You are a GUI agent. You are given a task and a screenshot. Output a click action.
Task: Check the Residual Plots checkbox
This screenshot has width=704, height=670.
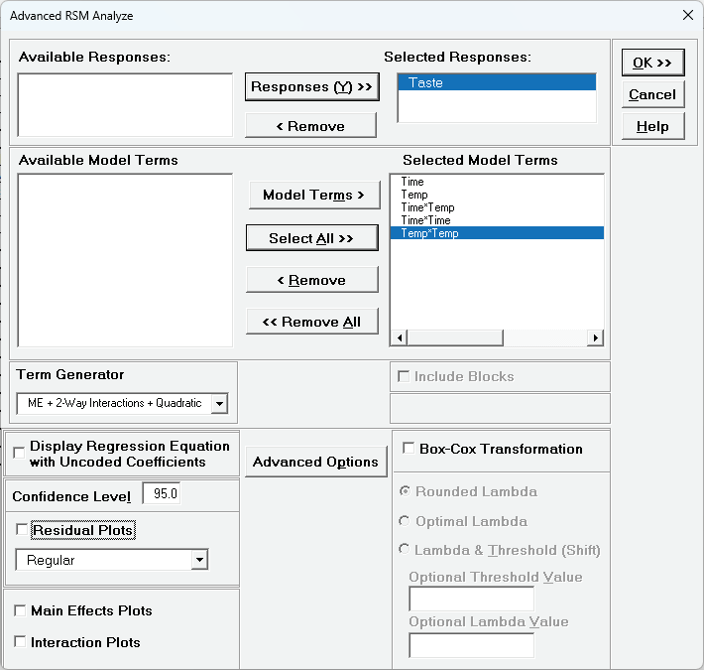(23, 530)
